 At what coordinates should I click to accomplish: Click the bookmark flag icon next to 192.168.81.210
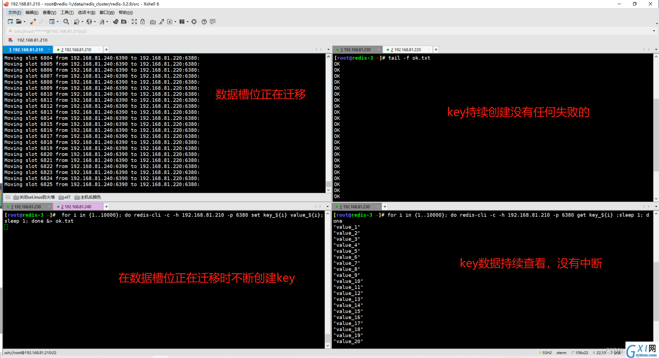pos(11,40)
